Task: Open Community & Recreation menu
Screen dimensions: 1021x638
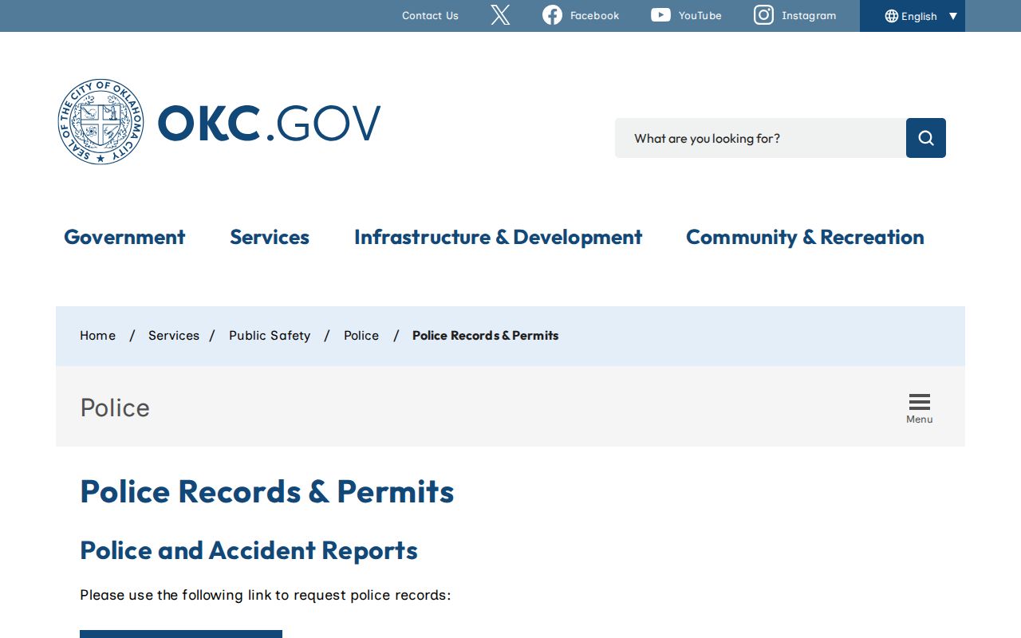Action: tap(805, 237)
